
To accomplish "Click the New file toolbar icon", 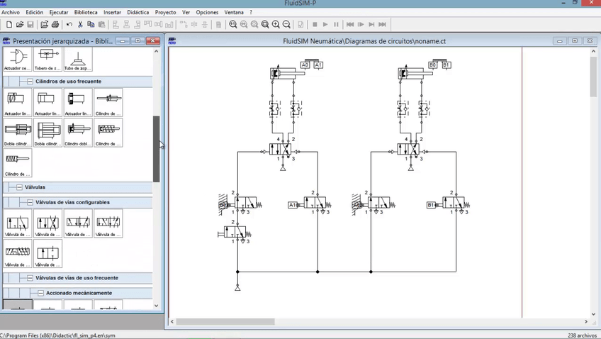I will [9, 25].
